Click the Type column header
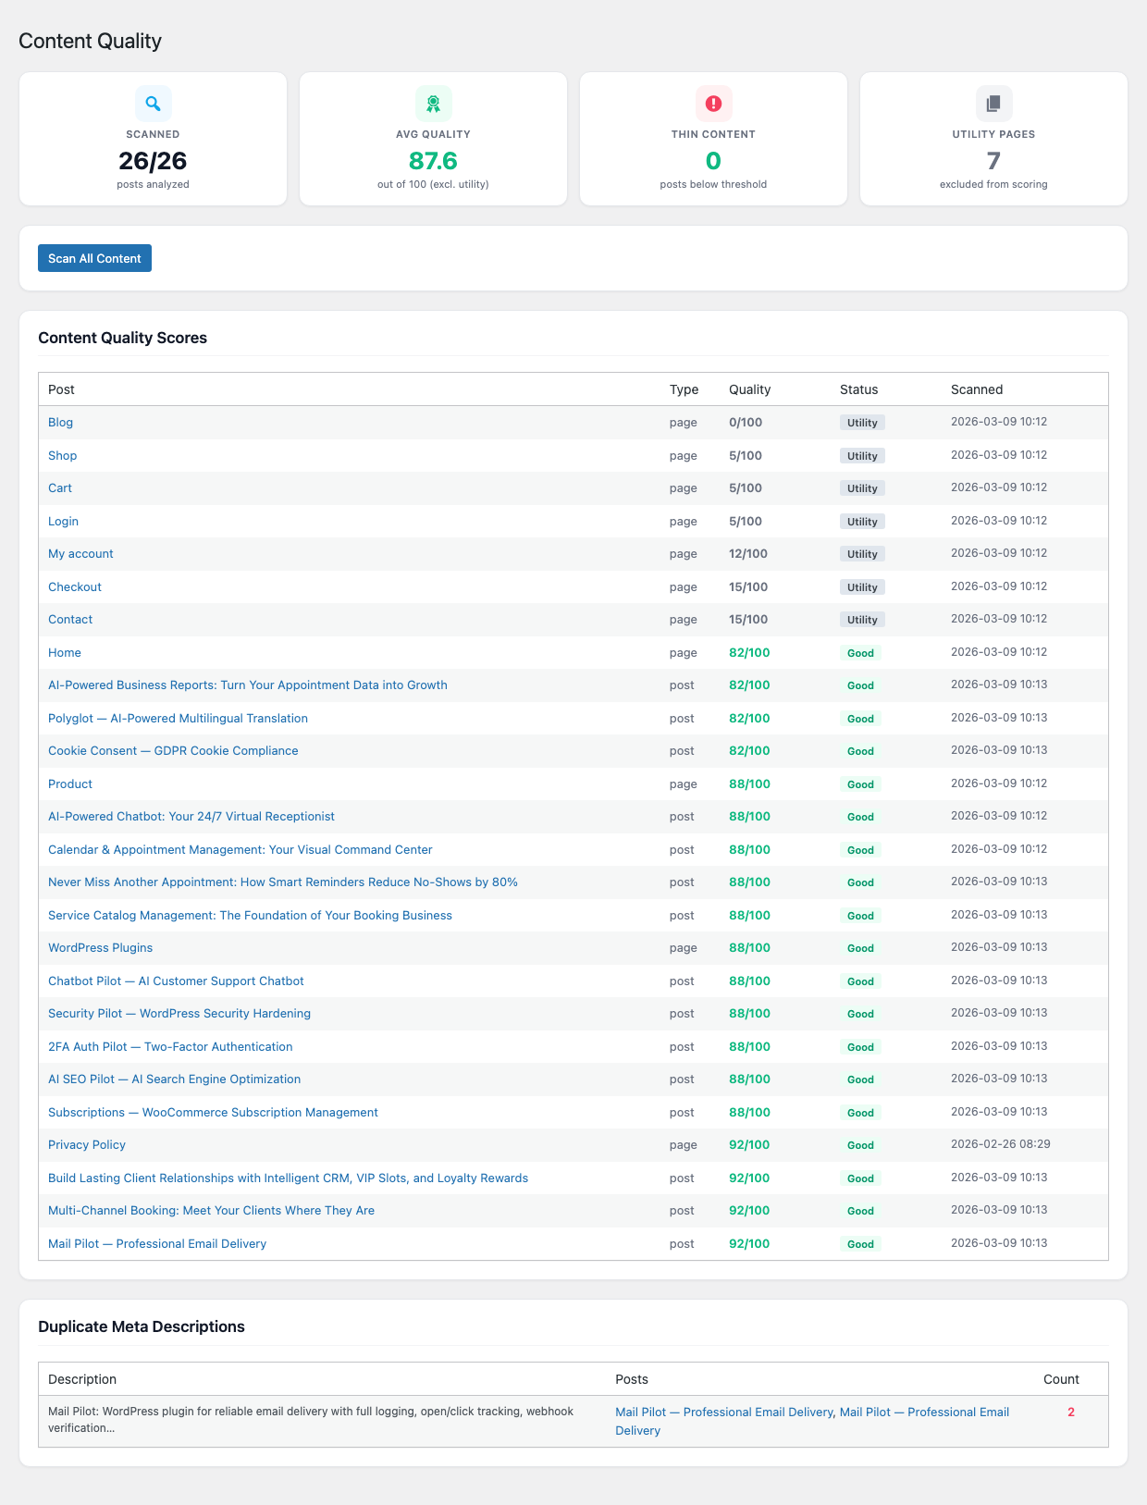This screenshot has width=1147, height=1505. coord(684,389)
